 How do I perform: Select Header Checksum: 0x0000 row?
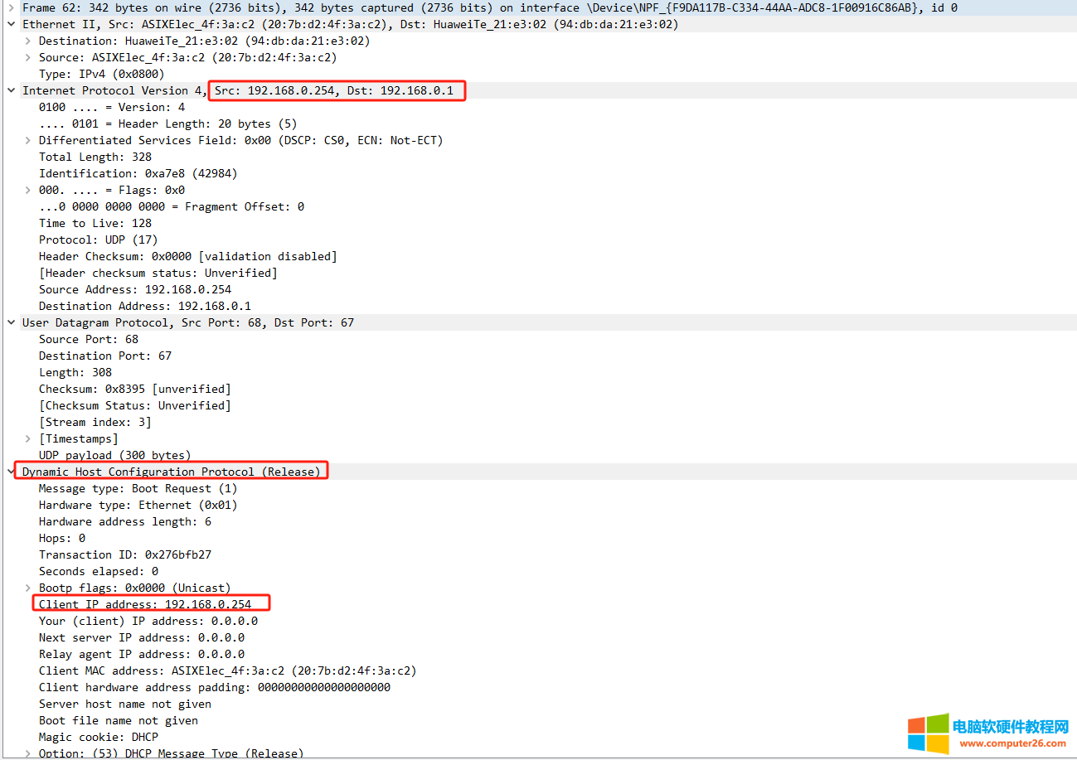[188, 256]
